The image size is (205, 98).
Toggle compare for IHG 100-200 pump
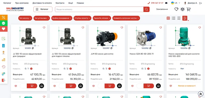pyautogui.click(x=171, y=86)
